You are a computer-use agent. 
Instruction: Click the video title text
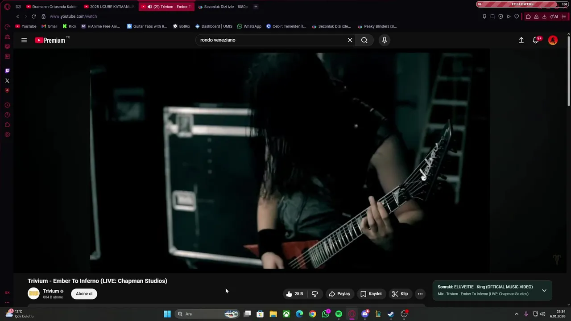tap(97, 281)
